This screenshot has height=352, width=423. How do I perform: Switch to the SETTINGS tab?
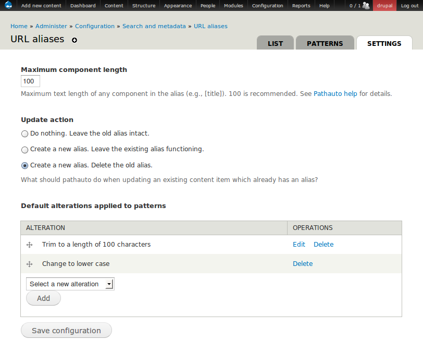pyautogui.click(x=384, y=43)
